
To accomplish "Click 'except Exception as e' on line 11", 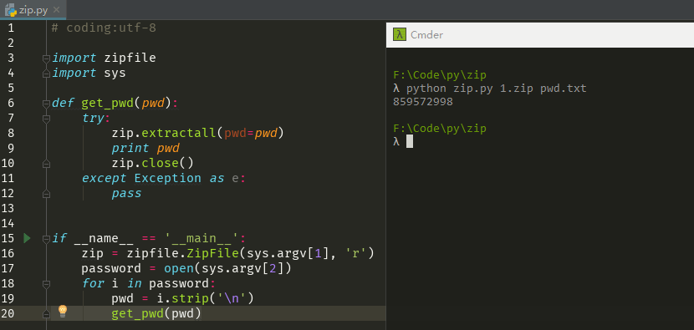I will point(161,178).
